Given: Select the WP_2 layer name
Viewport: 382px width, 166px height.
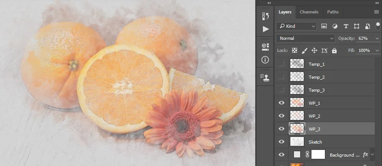Looking at the screenshot, I should pyautogui.click(x=314, y=116).
